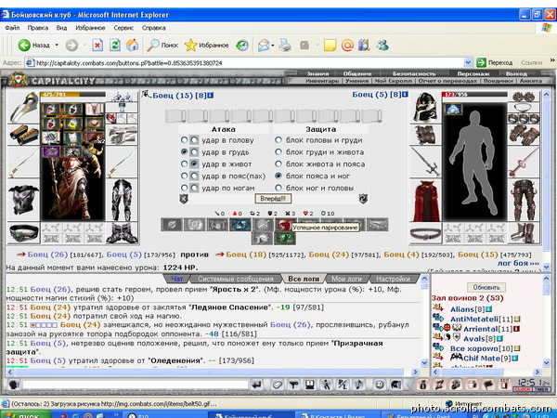Image resolution: width=557 pixels, height=418 pixels.
Task: Click the browser address URL field
Action: point(244,63)
